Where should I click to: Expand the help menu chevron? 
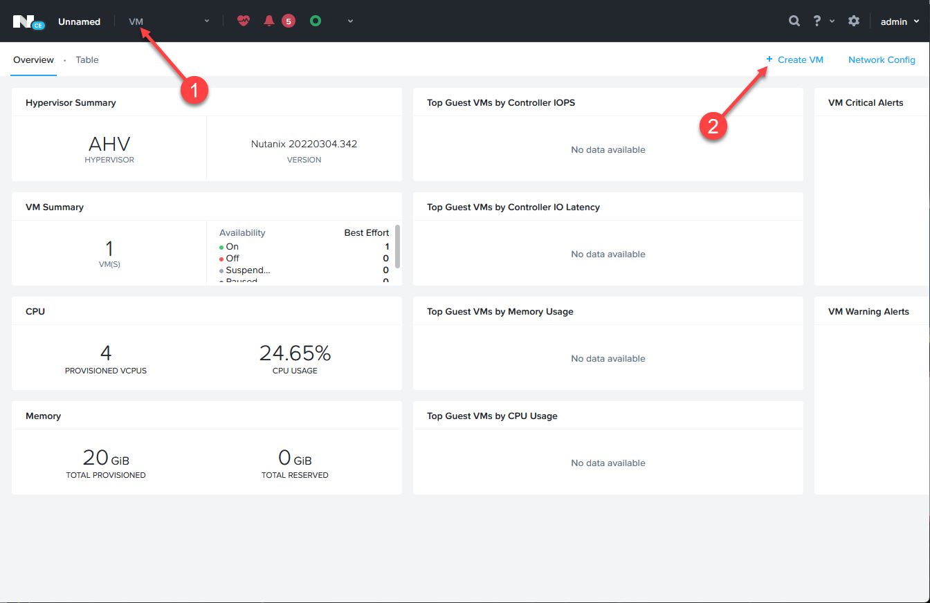(x=832, y=21)
